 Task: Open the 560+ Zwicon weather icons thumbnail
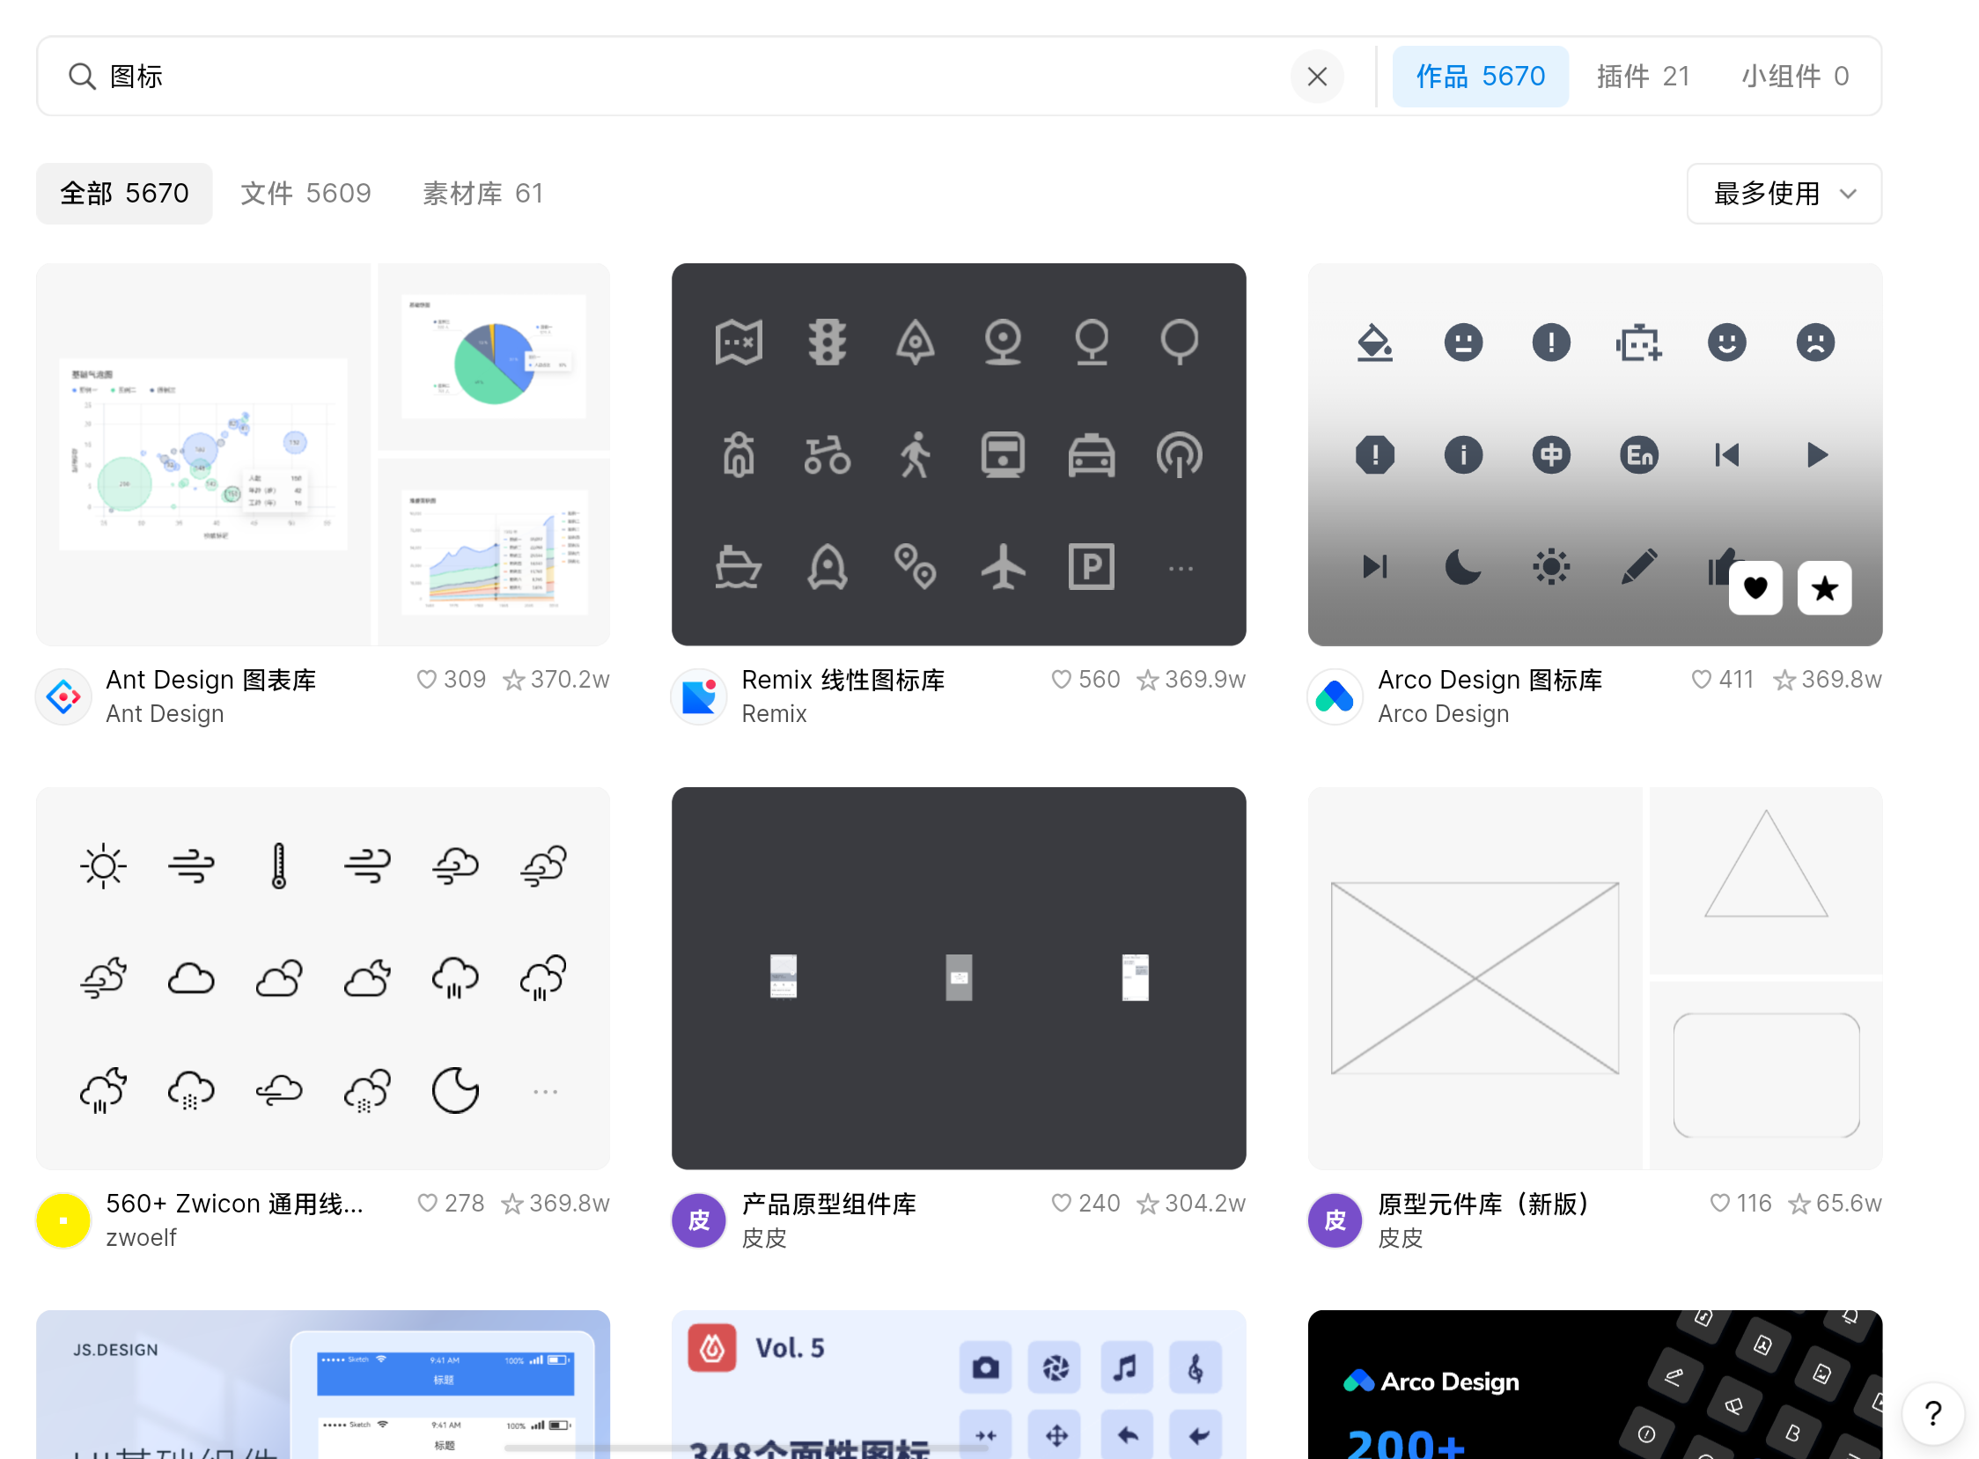click(x=323, y=978)
